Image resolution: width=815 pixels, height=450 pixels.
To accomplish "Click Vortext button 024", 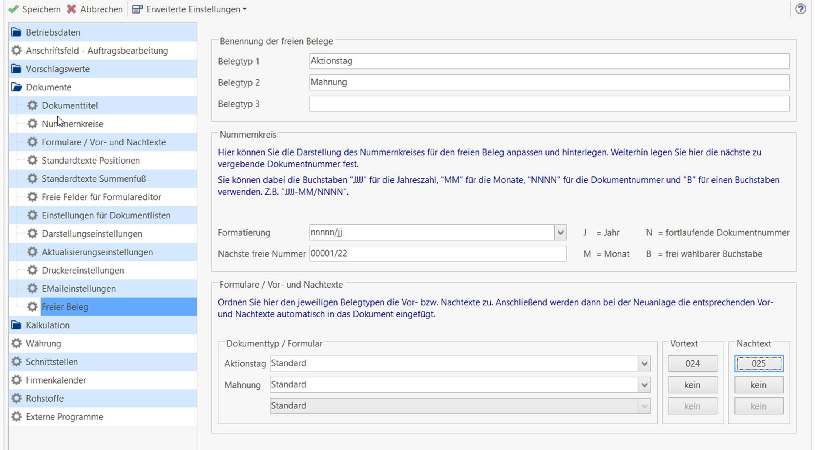I will click(x=692, y=363).
